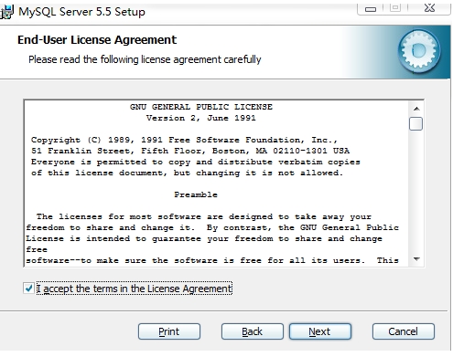Click the license text scrollbar thumb

415,123
